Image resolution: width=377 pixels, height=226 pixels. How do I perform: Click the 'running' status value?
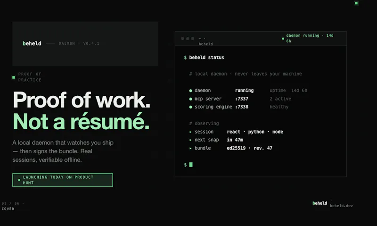tap(244, 91)
